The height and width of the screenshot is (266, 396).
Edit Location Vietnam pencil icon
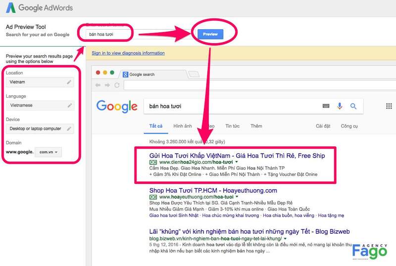pyautogui.click(x=69, y=82)
